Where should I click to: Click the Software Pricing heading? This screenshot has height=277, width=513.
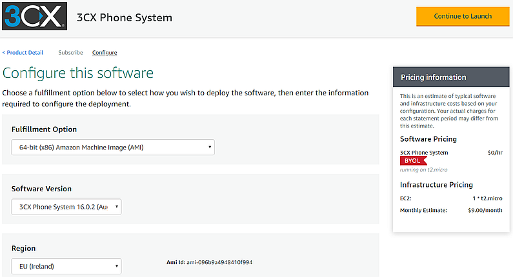tap(428, 139)
